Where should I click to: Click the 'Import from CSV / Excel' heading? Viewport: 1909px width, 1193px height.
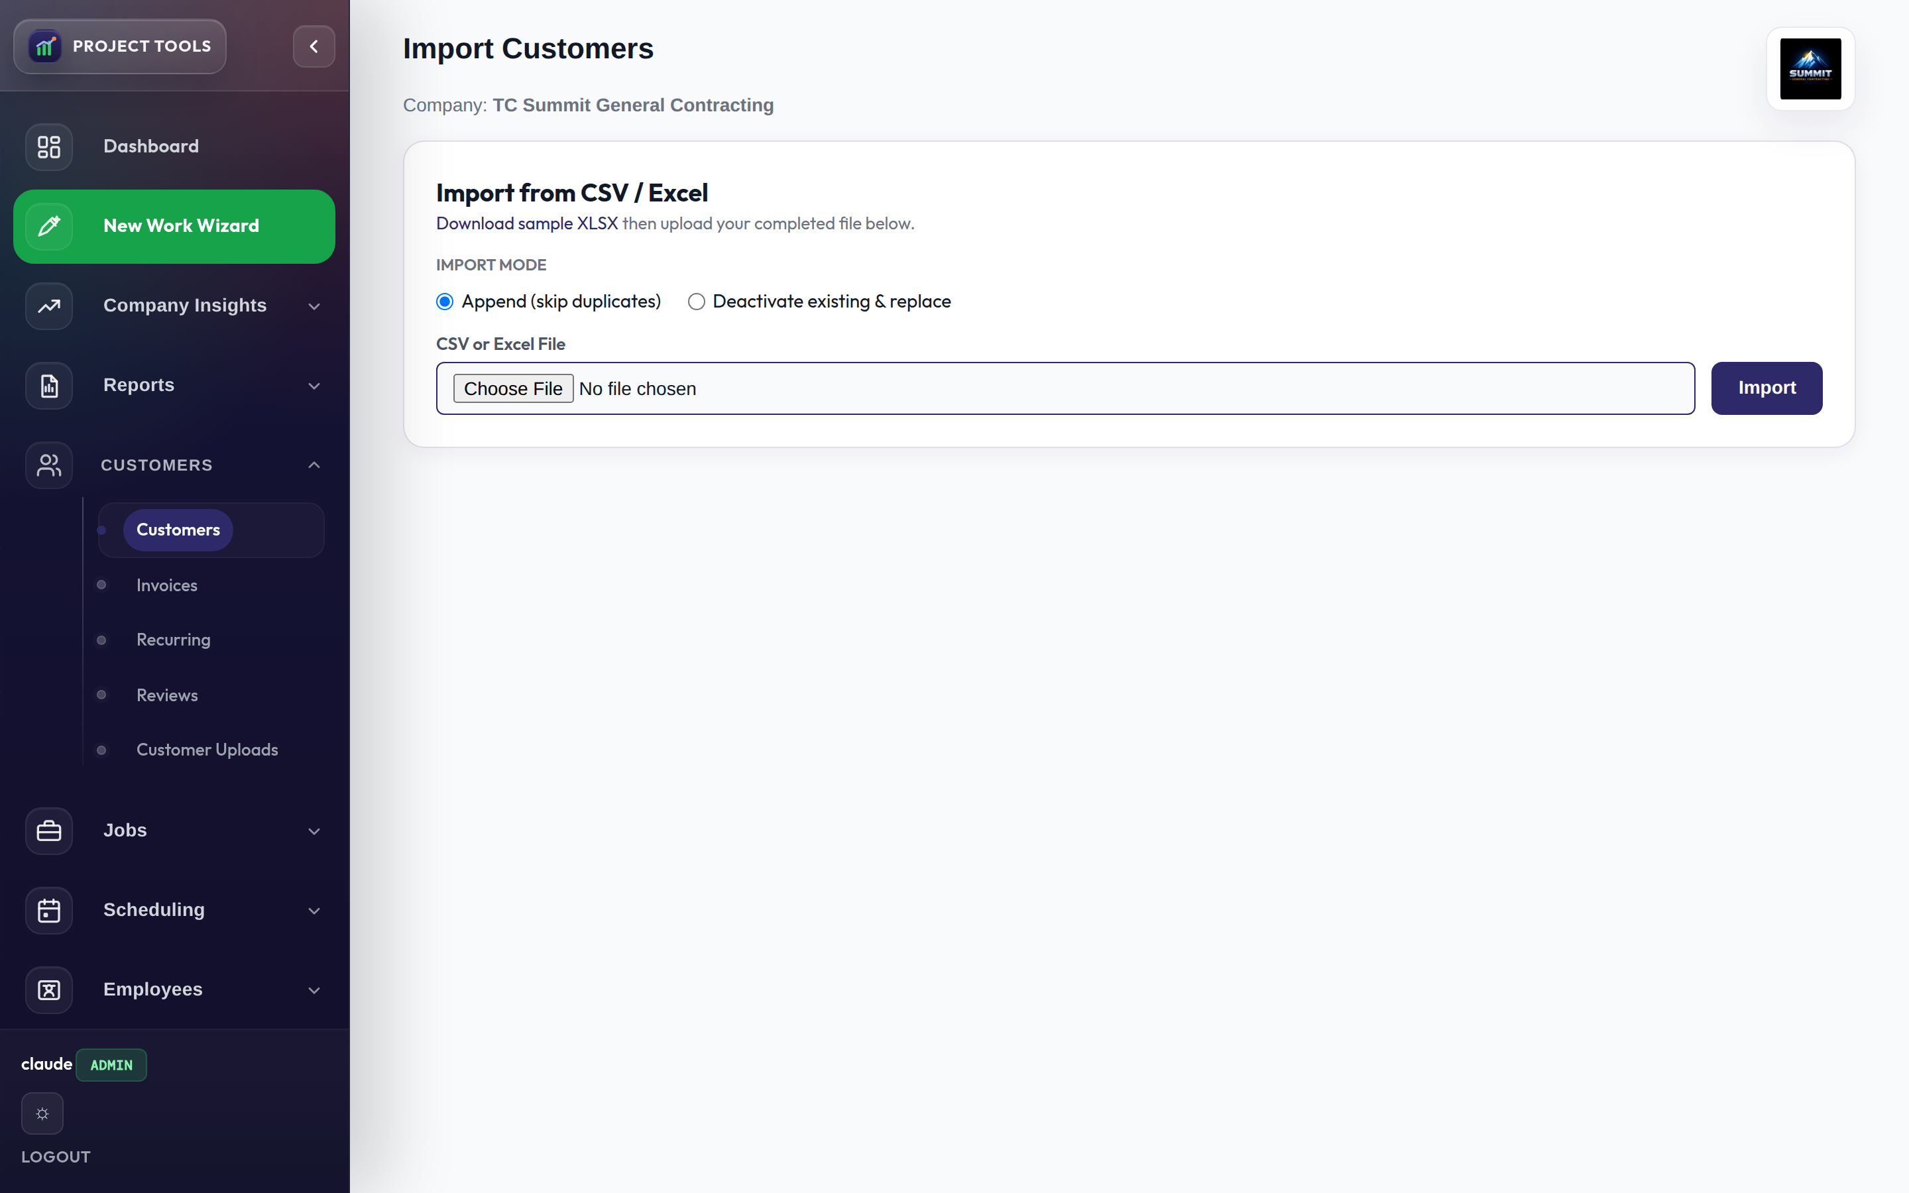pos(572,194)
